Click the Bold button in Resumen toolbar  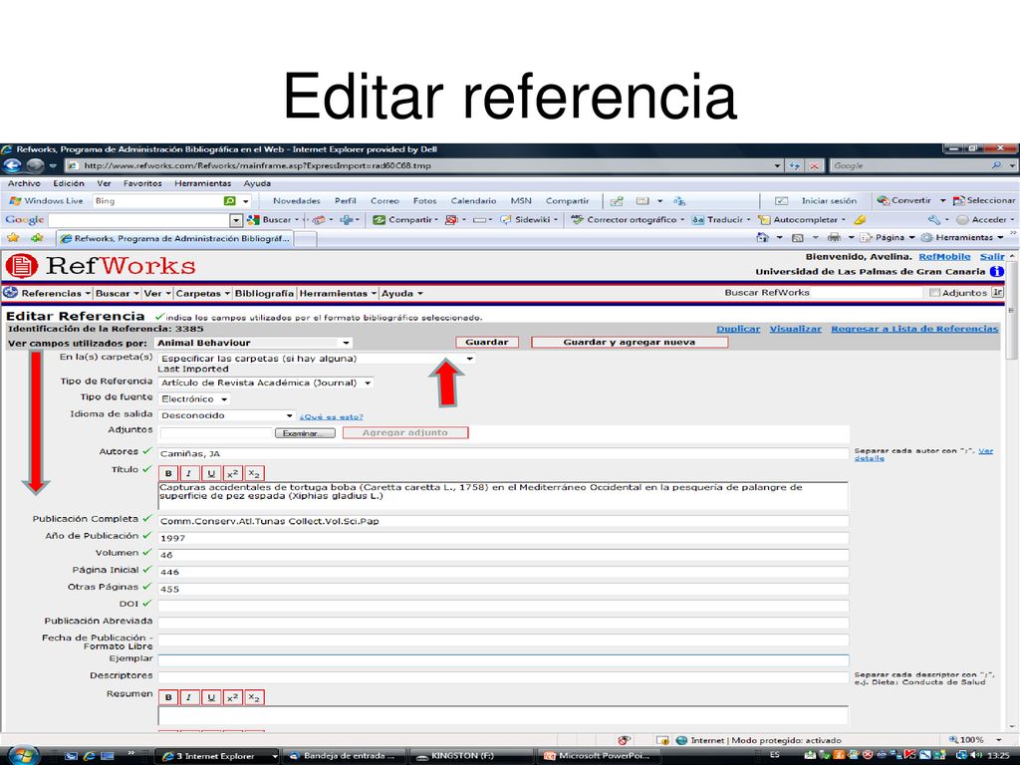tap(168, 697)
